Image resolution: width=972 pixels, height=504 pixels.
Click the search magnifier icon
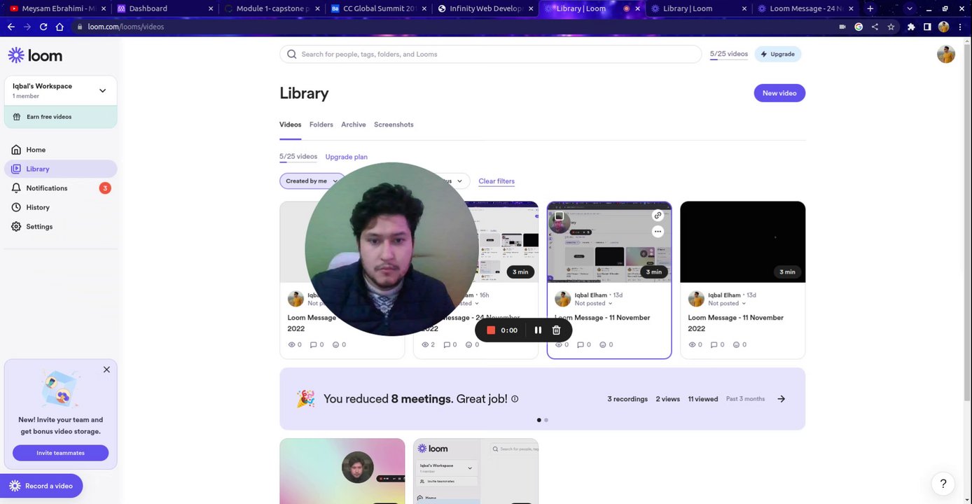292,54
